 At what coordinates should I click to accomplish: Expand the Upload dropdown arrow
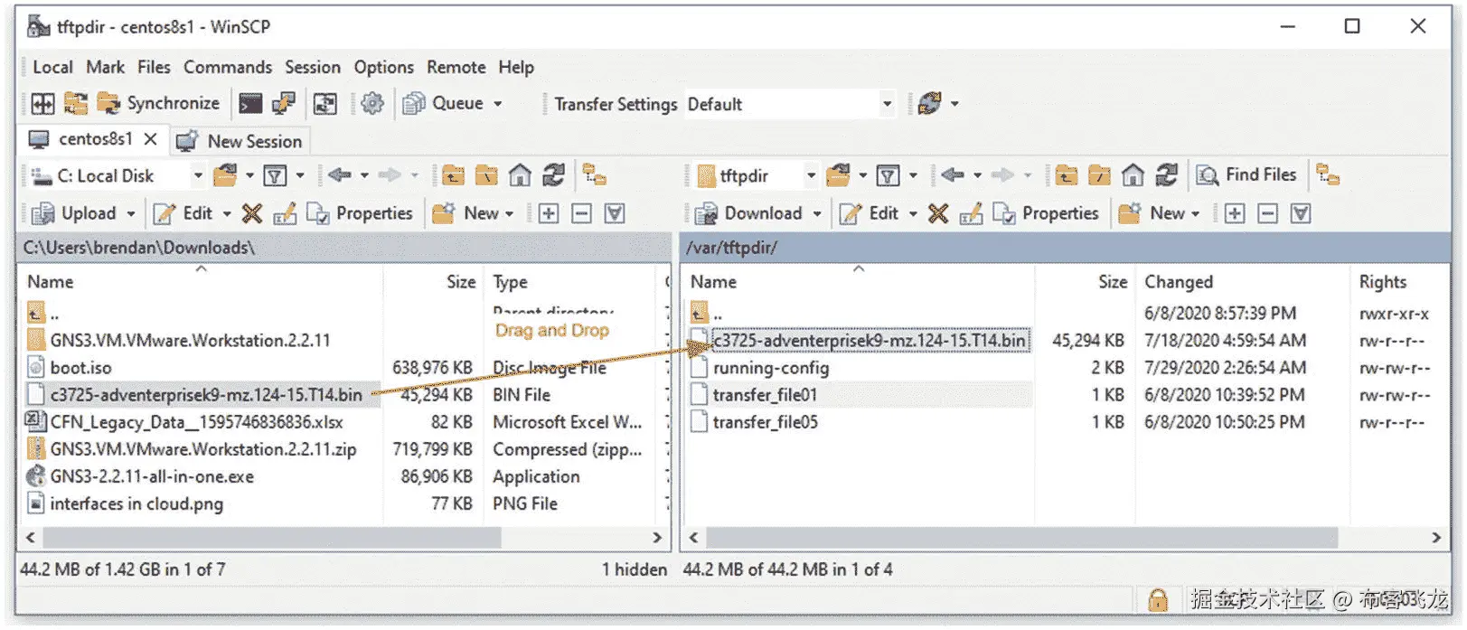click(x=131, y=214)
